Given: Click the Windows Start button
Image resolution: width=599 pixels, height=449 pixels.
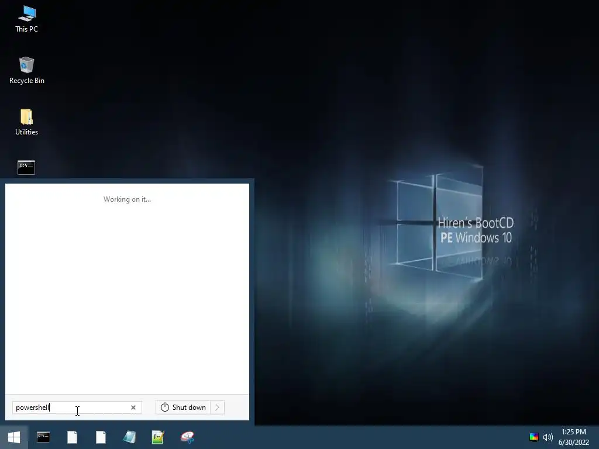Looking at the screenshot, I should click(14, 437).
